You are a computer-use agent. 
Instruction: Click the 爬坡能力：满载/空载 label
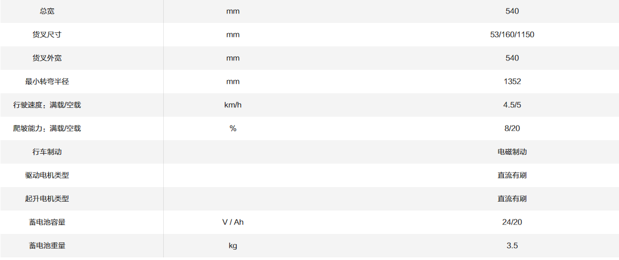(47, 128)
